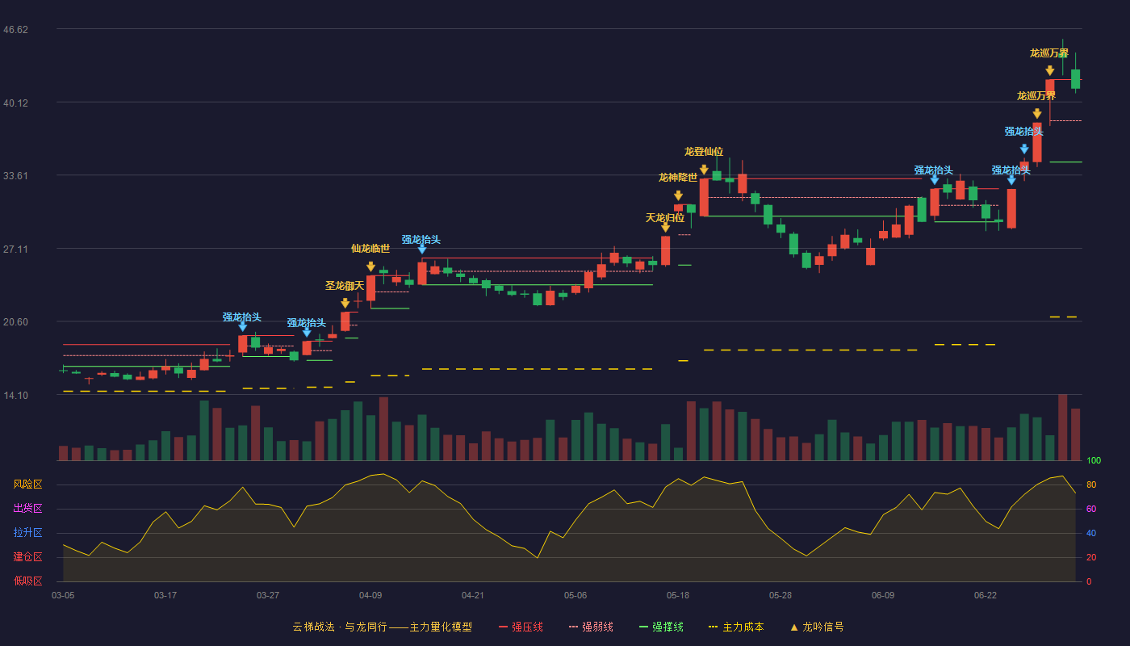The image size is (1130, 646).
Task: Click the 龙神降世 signal label
Action: coord(678,178)
